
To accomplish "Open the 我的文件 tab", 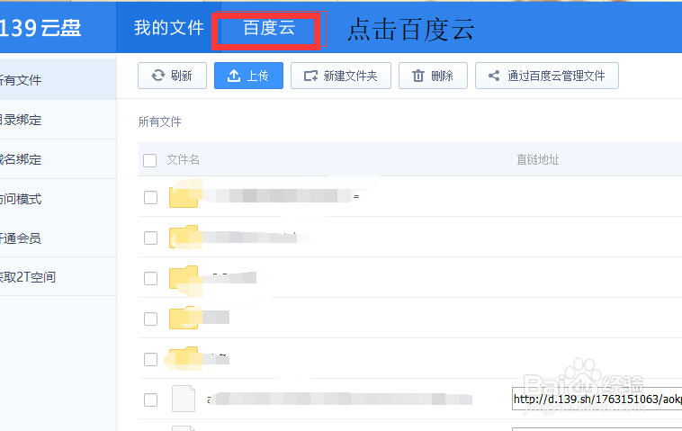I will pyautogui.click(x=169, y=28).
